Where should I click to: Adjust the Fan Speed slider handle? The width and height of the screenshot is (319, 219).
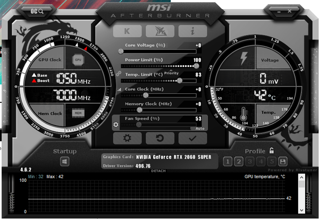[139, 125]
